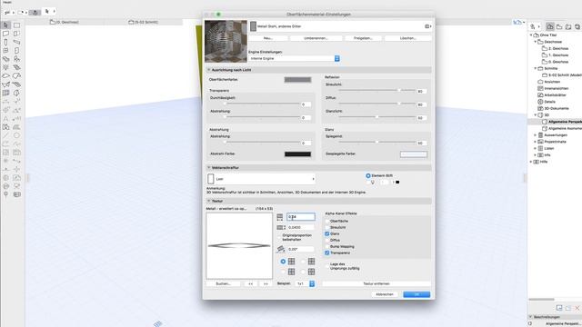Click the Neu... button
Image resolution: width=582 pixels, height=327 pixels.
268,38
